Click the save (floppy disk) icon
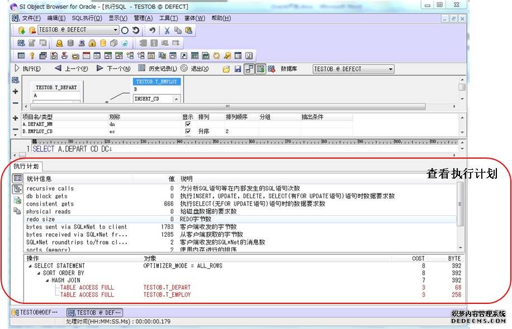Viewport: 512px width, 329px height. (238, 69)
